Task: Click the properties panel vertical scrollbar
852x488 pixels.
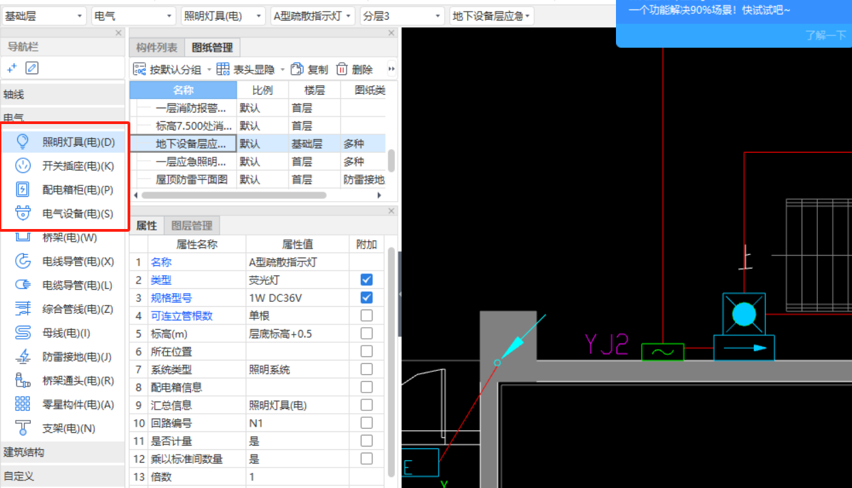Action: pos(392,361)
